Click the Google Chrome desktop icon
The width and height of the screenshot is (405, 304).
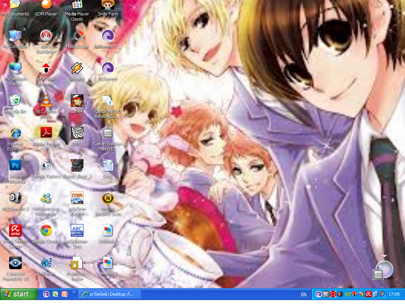[x=46, y=234]
